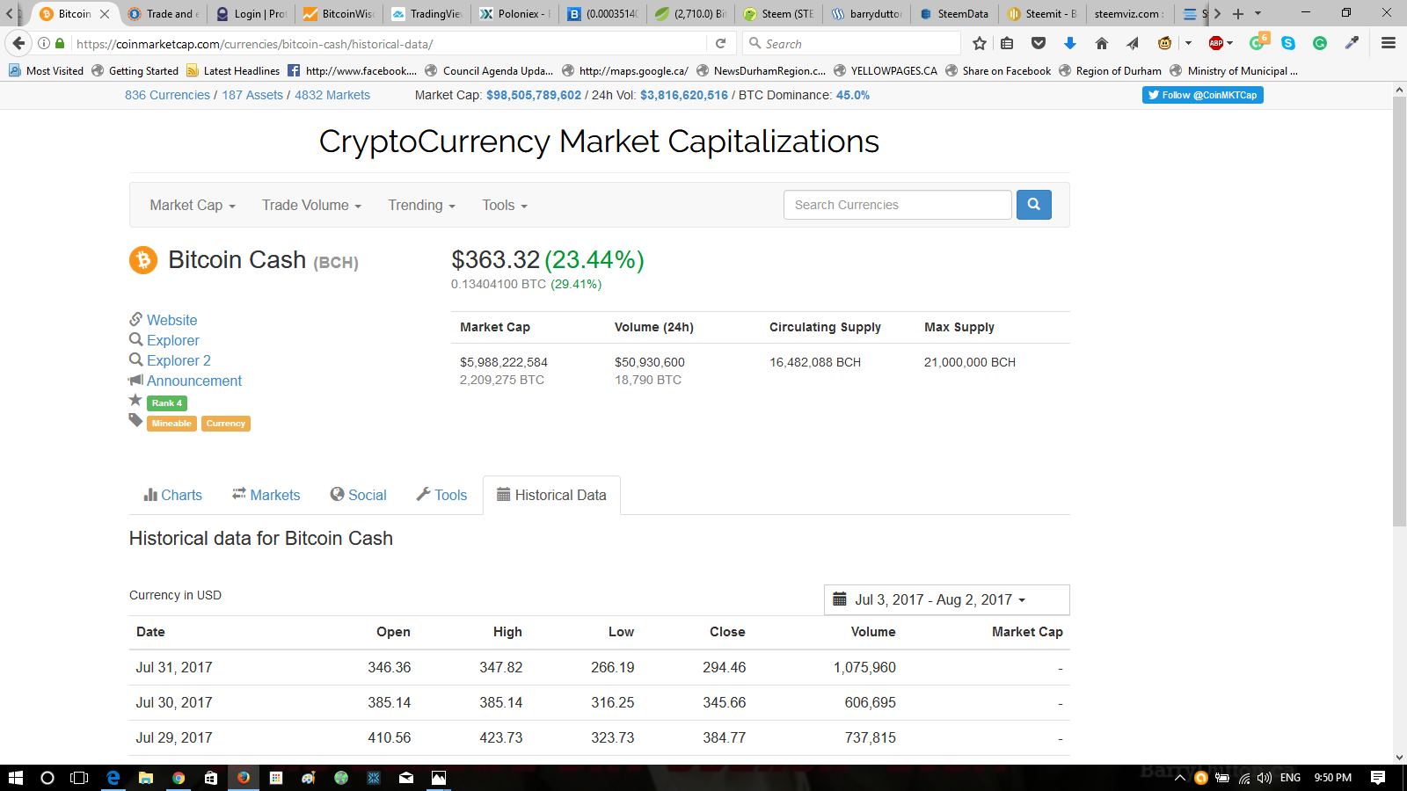This screenshot has height=791, width=1407.
Task: Open the Bitcoin Cash Website link
Action: pos(172,320)
